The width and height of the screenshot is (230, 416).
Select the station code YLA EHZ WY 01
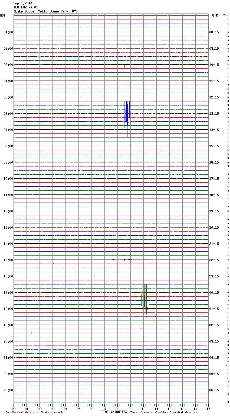point(26,7)
